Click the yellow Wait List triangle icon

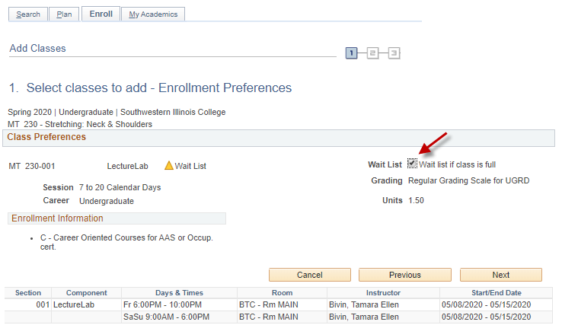click(x=169, y=165)
